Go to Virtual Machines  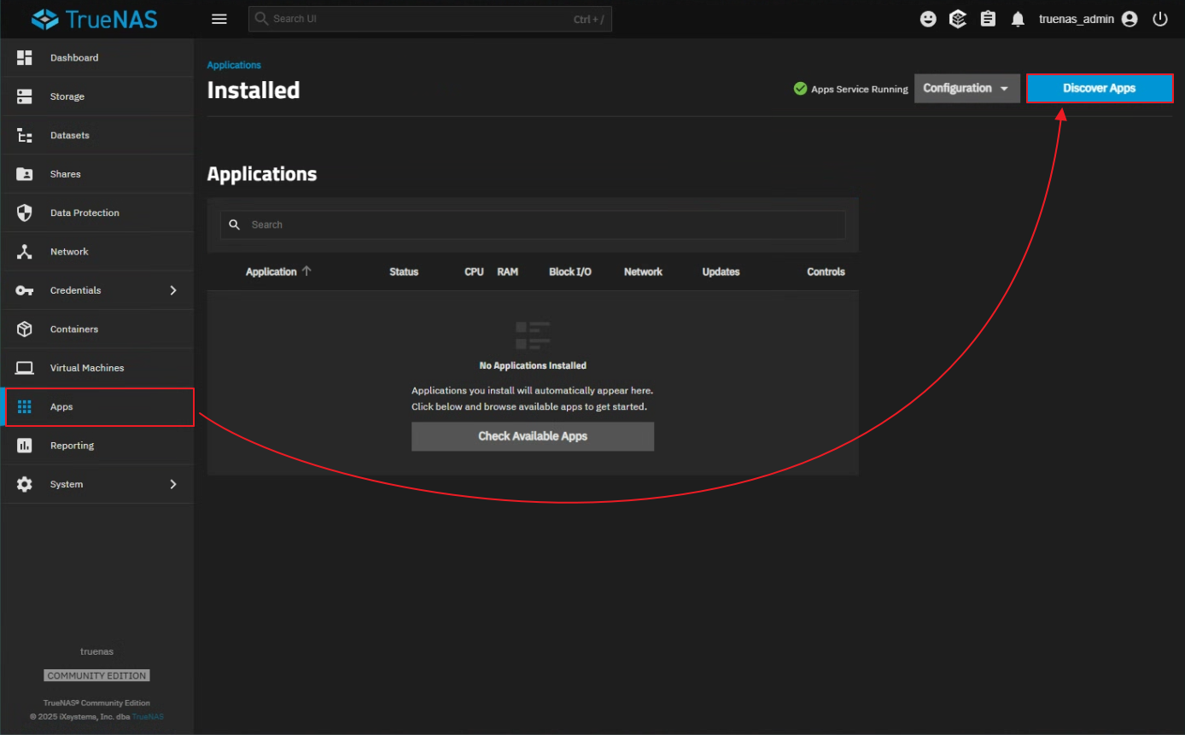pos(97,368)
